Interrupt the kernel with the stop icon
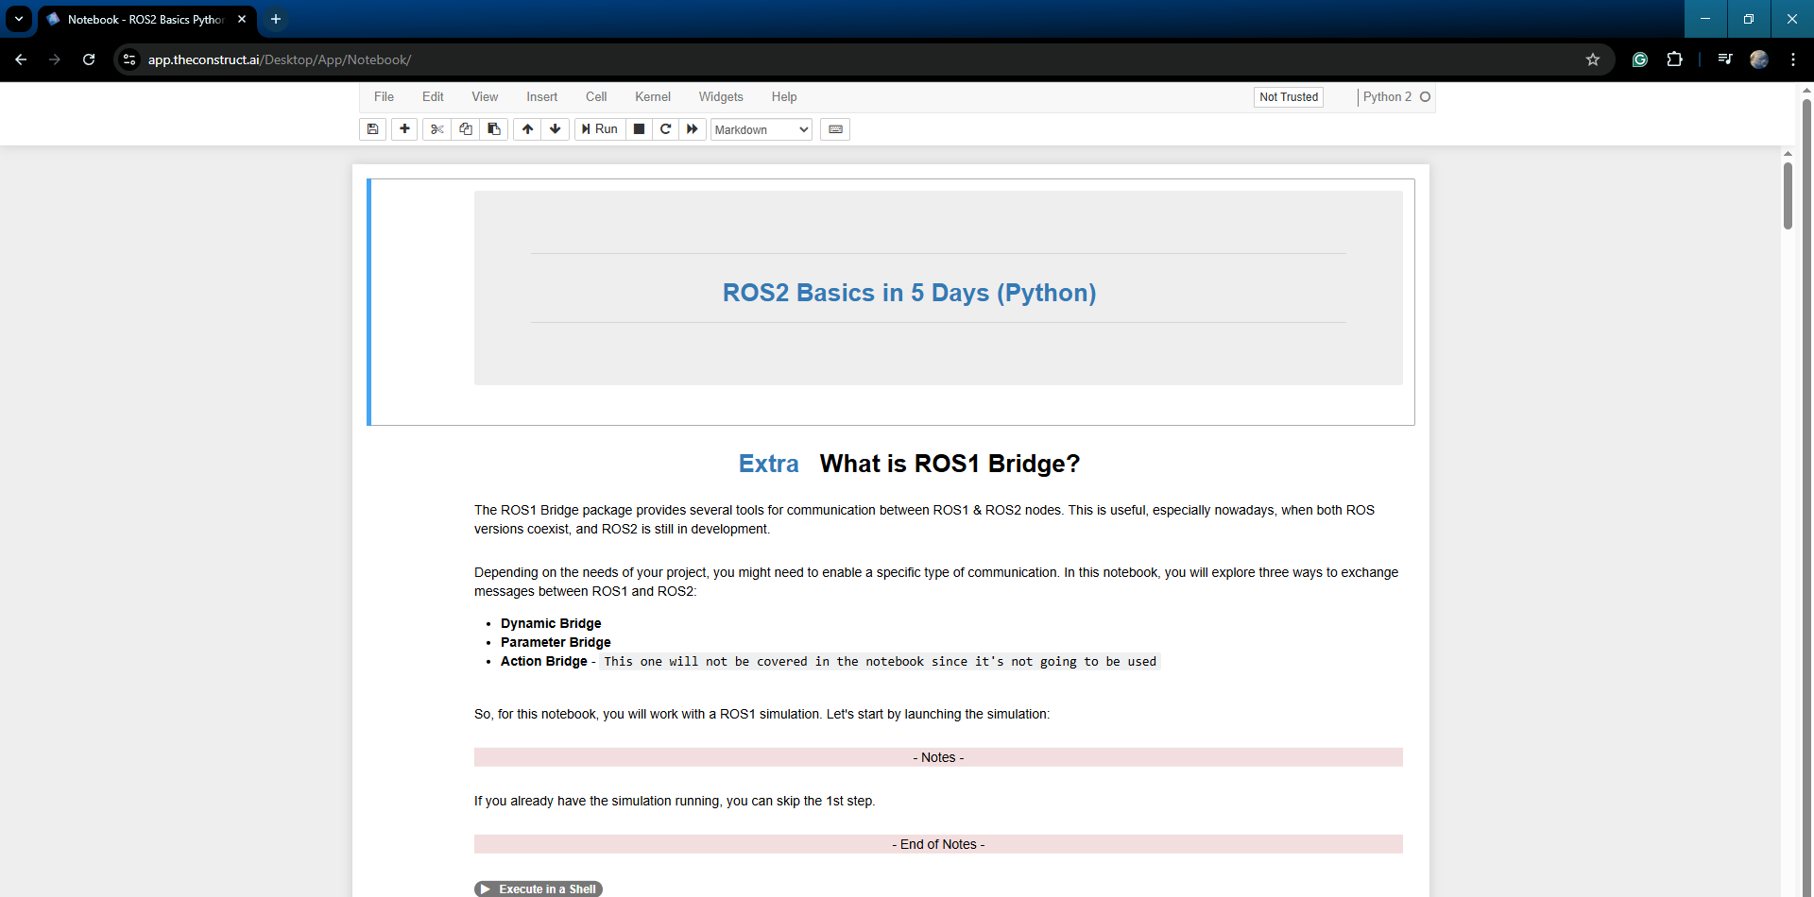The image size is (1814, 897). tap(639, 129)
